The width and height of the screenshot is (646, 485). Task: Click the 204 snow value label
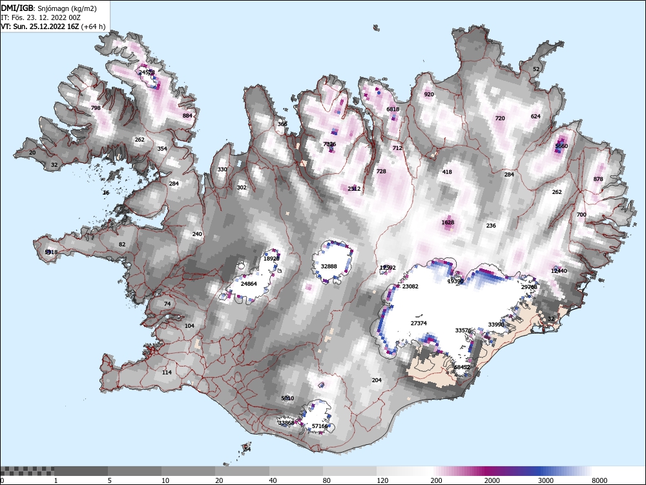[377, 380]
